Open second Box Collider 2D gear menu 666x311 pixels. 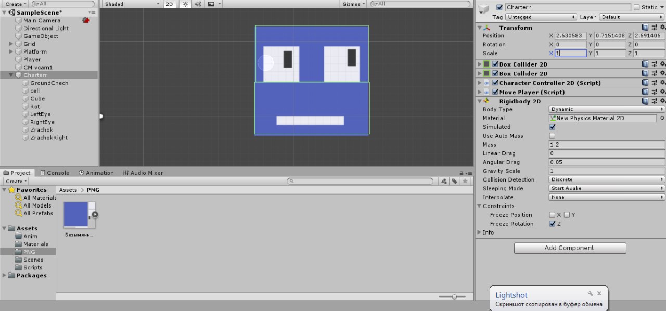click(662, 73)
